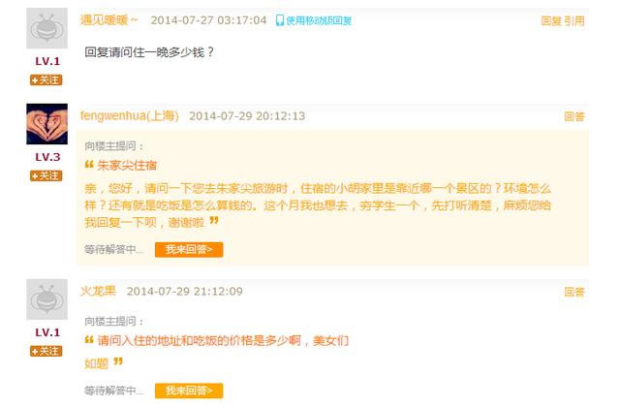This screenshot has width=620, height=408.
Task: Click heart-hands avatar of fengwenhua
Action: coord(47,124)
